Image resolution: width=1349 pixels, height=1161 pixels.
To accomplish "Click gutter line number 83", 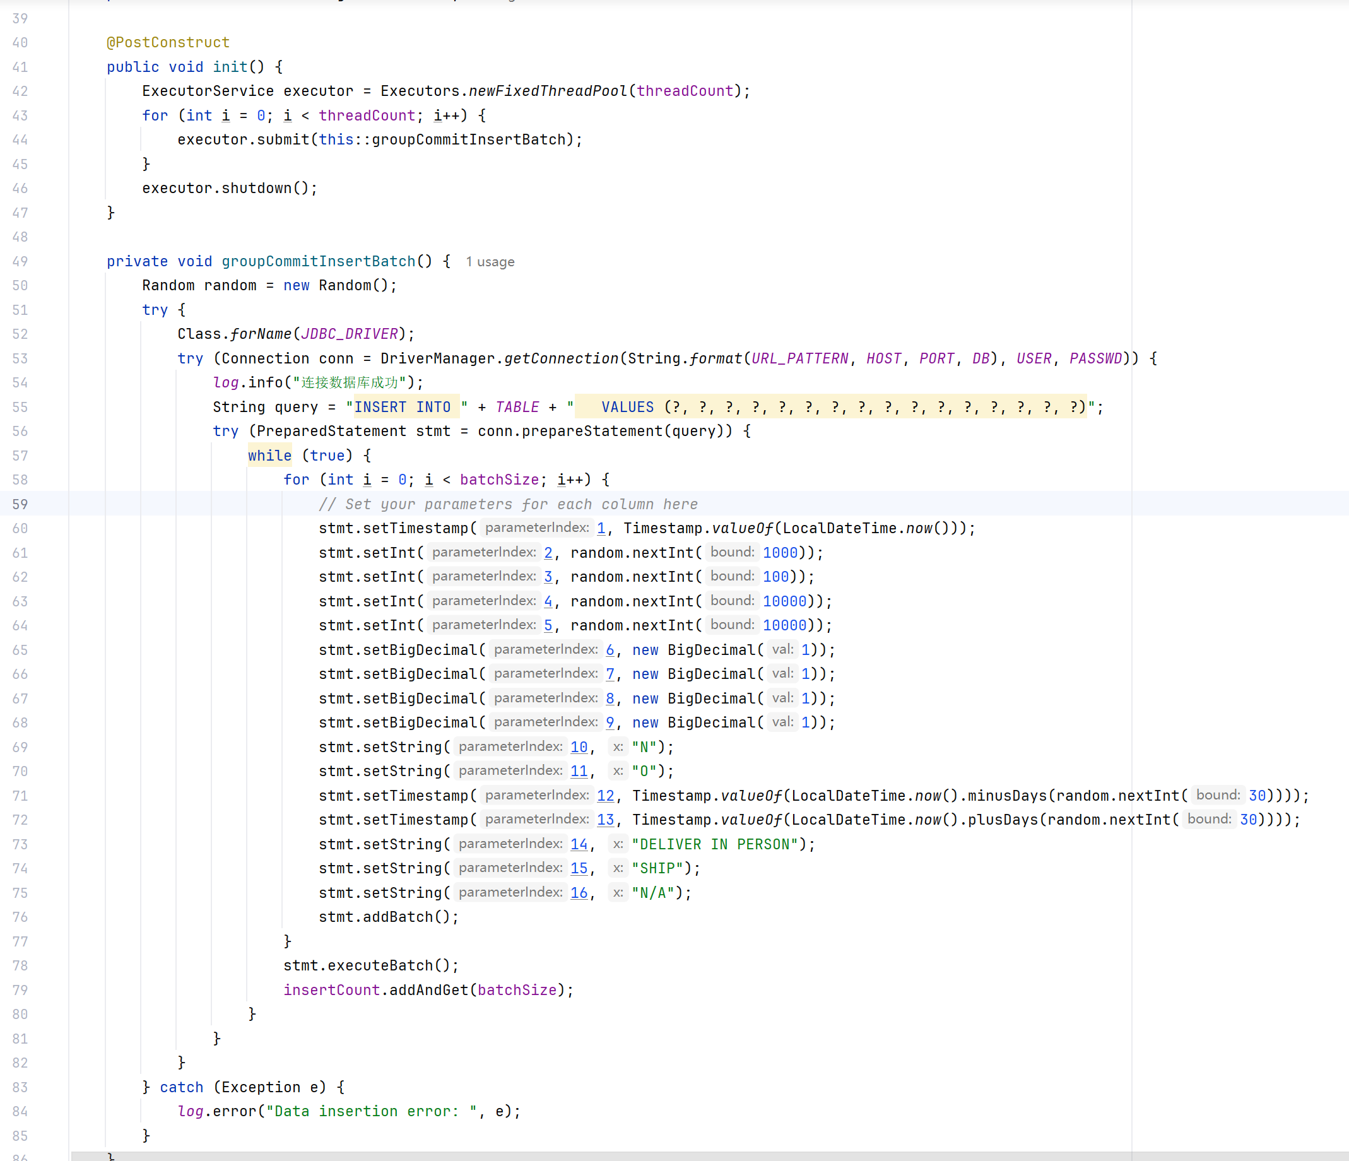I will tap(20, 1087).
